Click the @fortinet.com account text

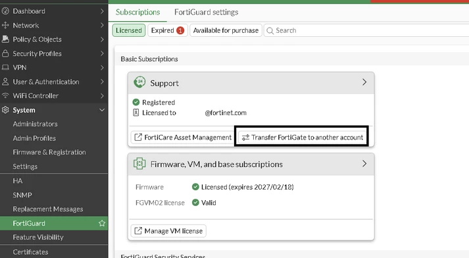click(226, 113)
